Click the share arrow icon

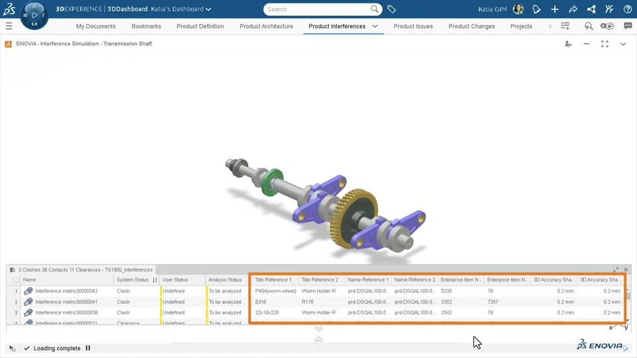tap(573, 9)
